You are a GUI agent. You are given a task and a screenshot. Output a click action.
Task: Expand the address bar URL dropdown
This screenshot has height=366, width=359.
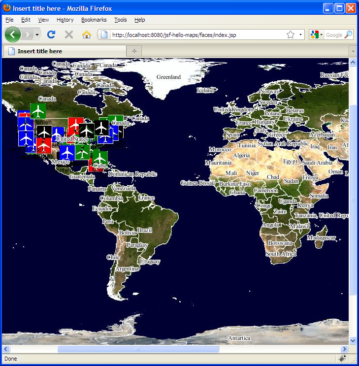(x=300, y=35)
